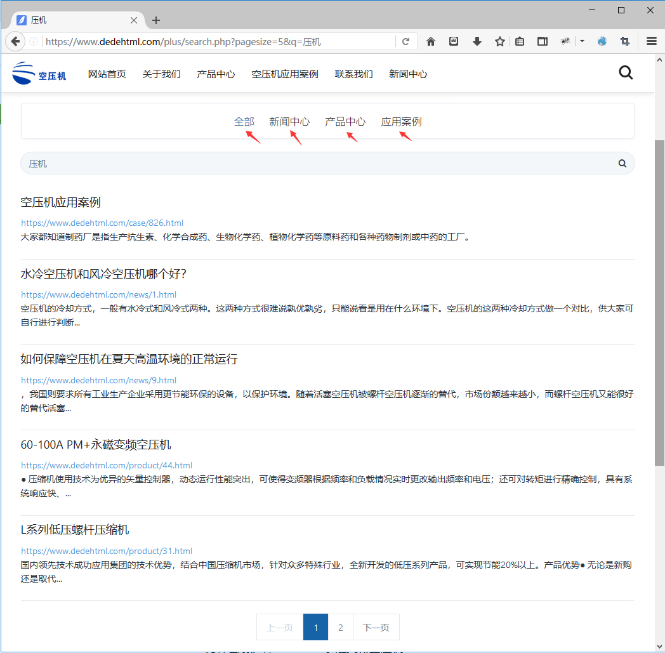Open the result 水冷空压机和风冷空压机哪个好?

[x=103, y=274]
